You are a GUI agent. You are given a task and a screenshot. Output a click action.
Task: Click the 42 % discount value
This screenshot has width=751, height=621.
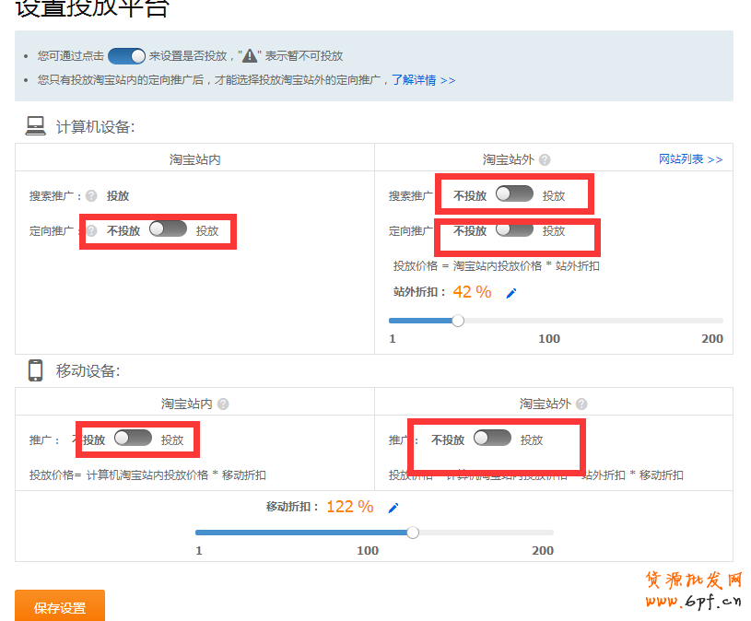coord(472,292)
